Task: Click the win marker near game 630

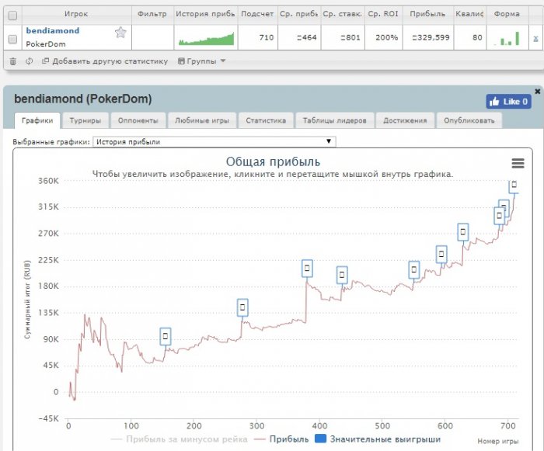Action: pyautogui.click(x=463, y=232)
